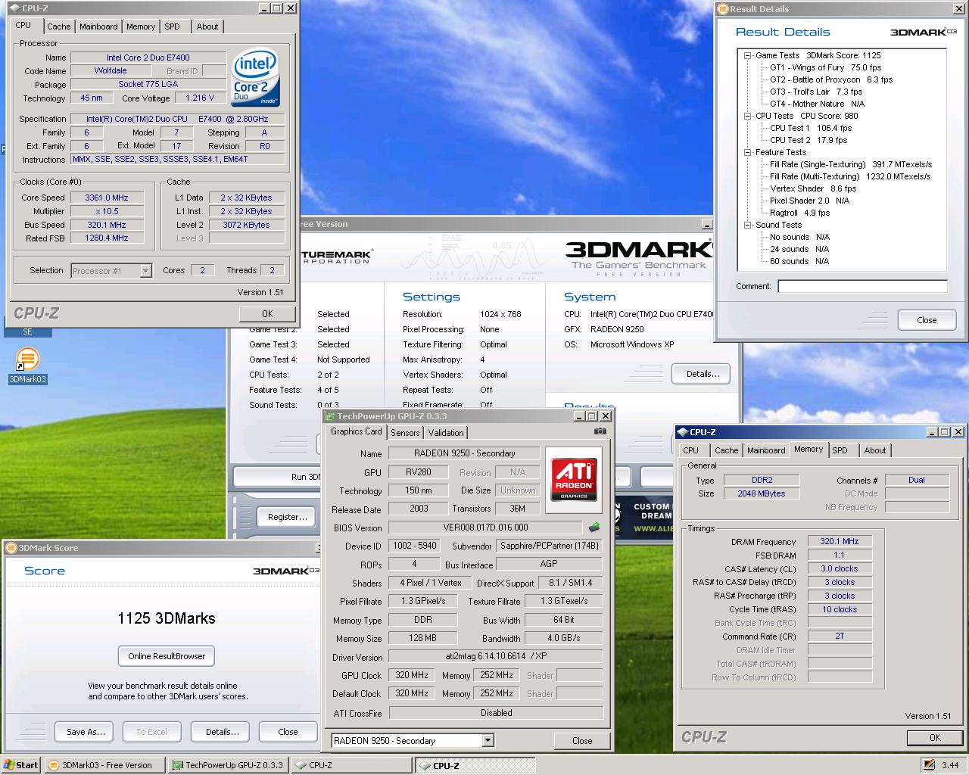
Task: Open the Mainboard tab in top CPU-Z window
Action: coord(98,26)
